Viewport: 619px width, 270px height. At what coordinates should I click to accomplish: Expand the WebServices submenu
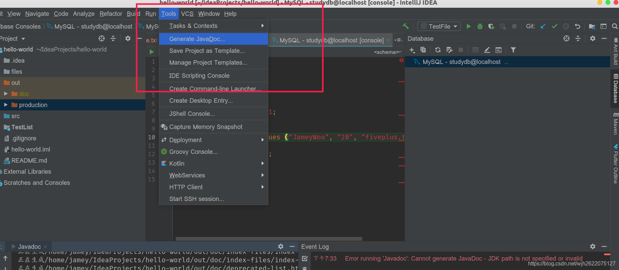213,175
